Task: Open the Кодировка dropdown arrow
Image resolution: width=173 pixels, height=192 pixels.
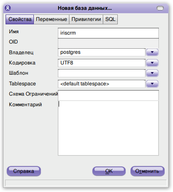Action: point(152,63)
